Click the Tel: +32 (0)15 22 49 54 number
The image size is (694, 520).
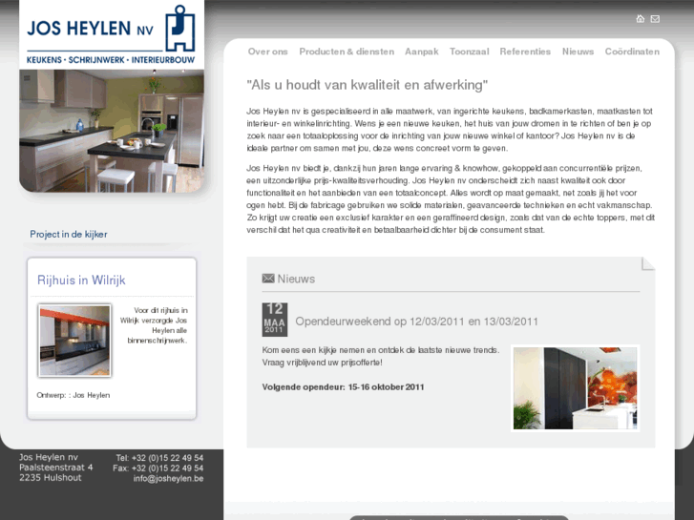(x=159, y=458)
